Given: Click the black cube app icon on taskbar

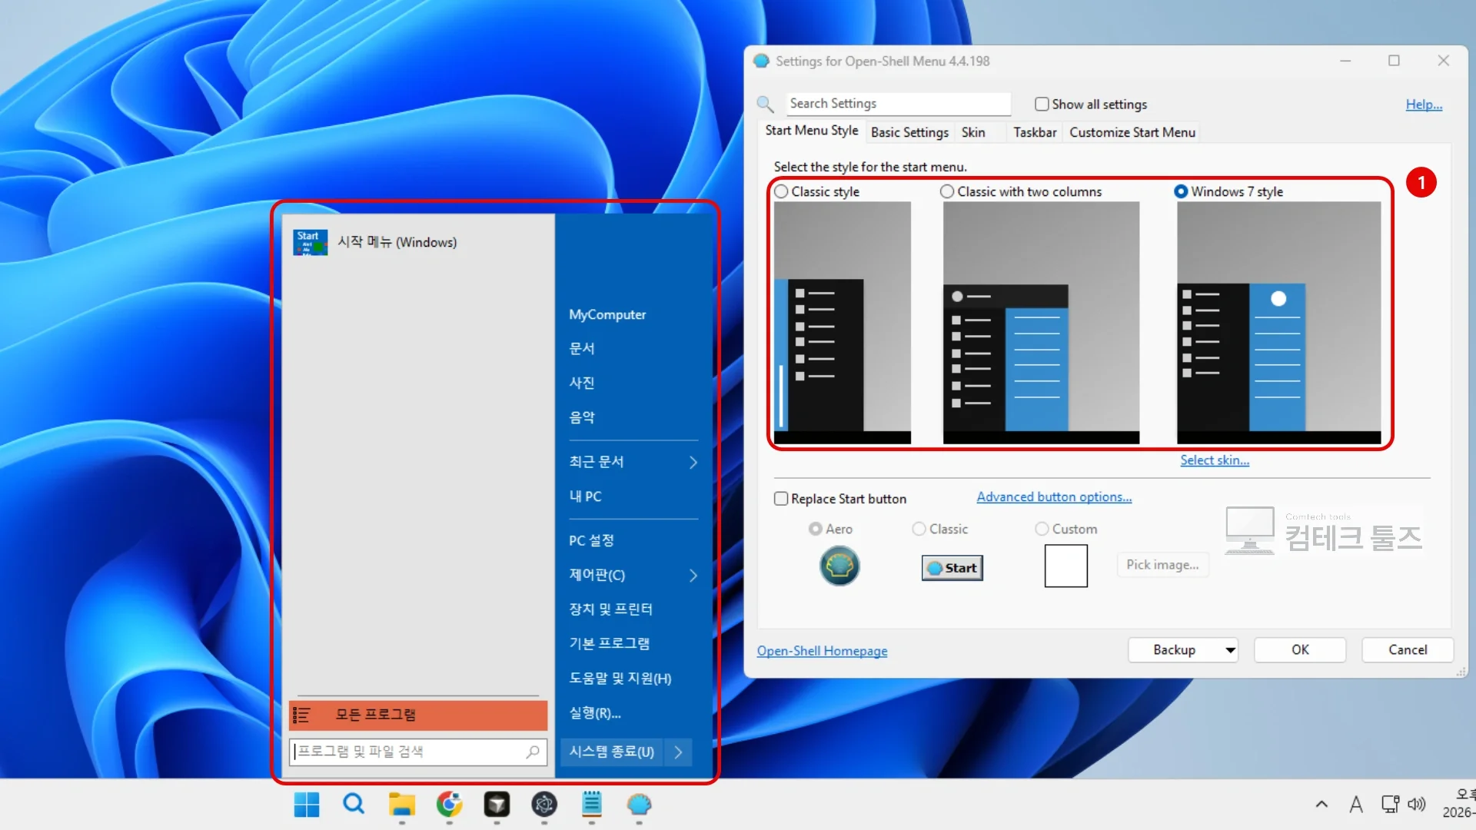Looking at the screenshot, I should pyautogui.click(x=497, y=805).
